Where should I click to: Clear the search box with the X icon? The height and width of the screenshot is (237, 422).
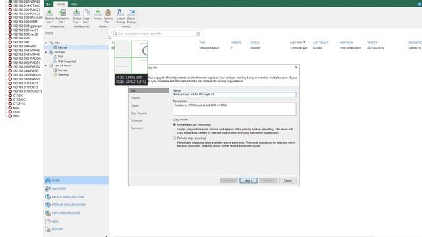click(198, 34)
